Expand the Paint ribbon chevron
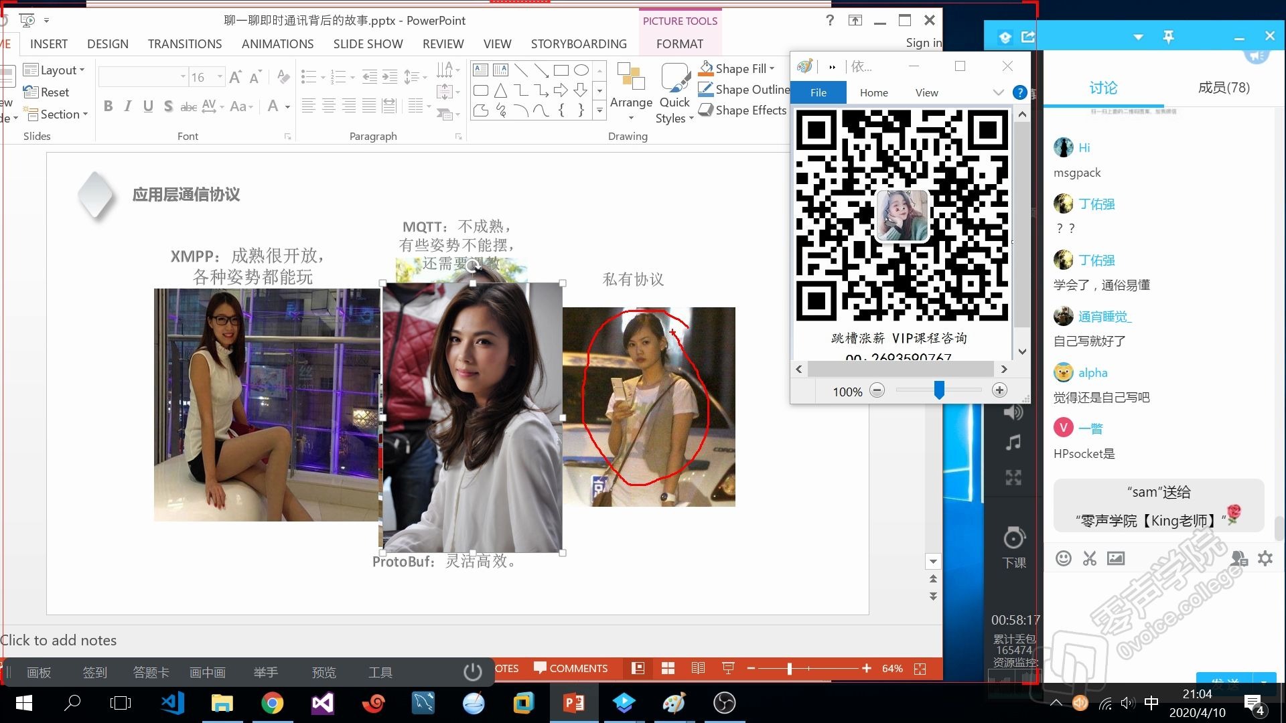Image resolution: width=1286 pixels, height=723 pixels. pyautogui.click(x=998, y=92)
